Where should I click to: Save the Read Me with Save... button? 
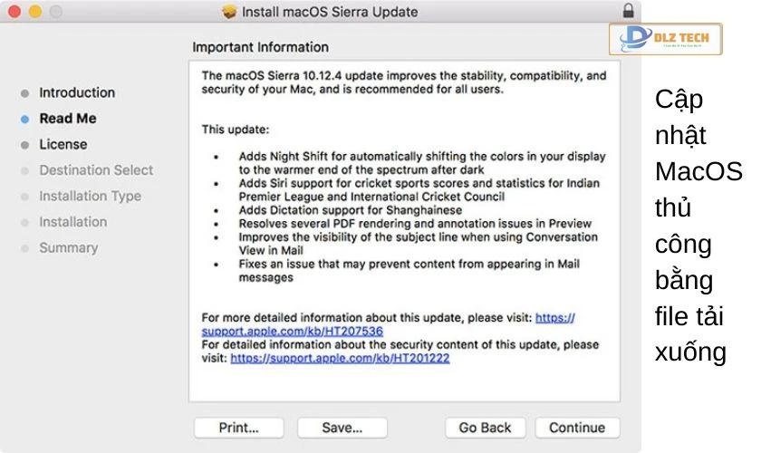point(342,428)
